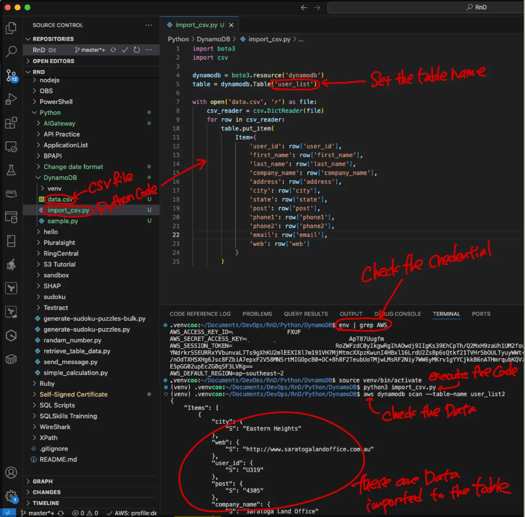Expand the S3 Tutorial folder

pos(59,264)
